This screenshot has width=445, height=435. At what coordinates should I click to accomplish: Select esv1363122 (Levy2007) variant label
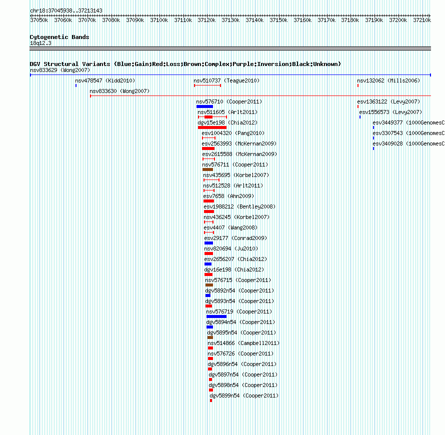coord(388,101)
